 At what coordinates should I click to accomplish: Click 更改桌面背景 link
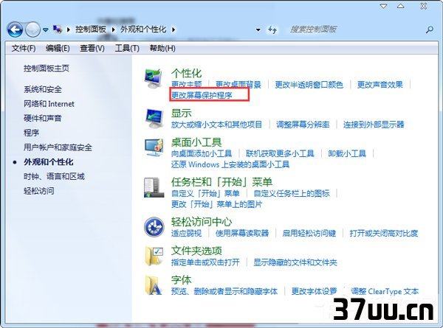[238, 84]
